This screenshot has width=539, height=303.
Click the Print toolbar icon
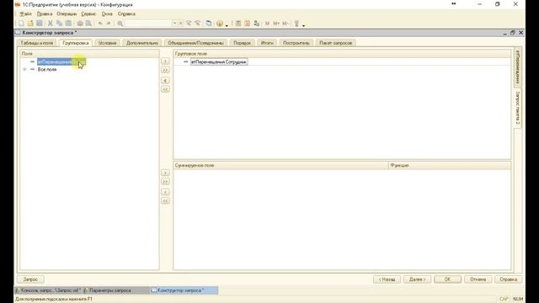click(x=80, y=24)
